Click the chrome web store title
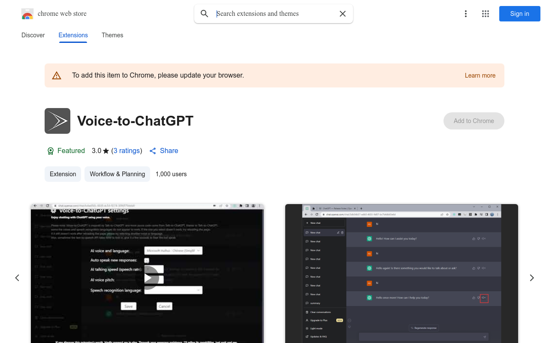The height and width of the screenshot is (343, 549). coord(62,14)
